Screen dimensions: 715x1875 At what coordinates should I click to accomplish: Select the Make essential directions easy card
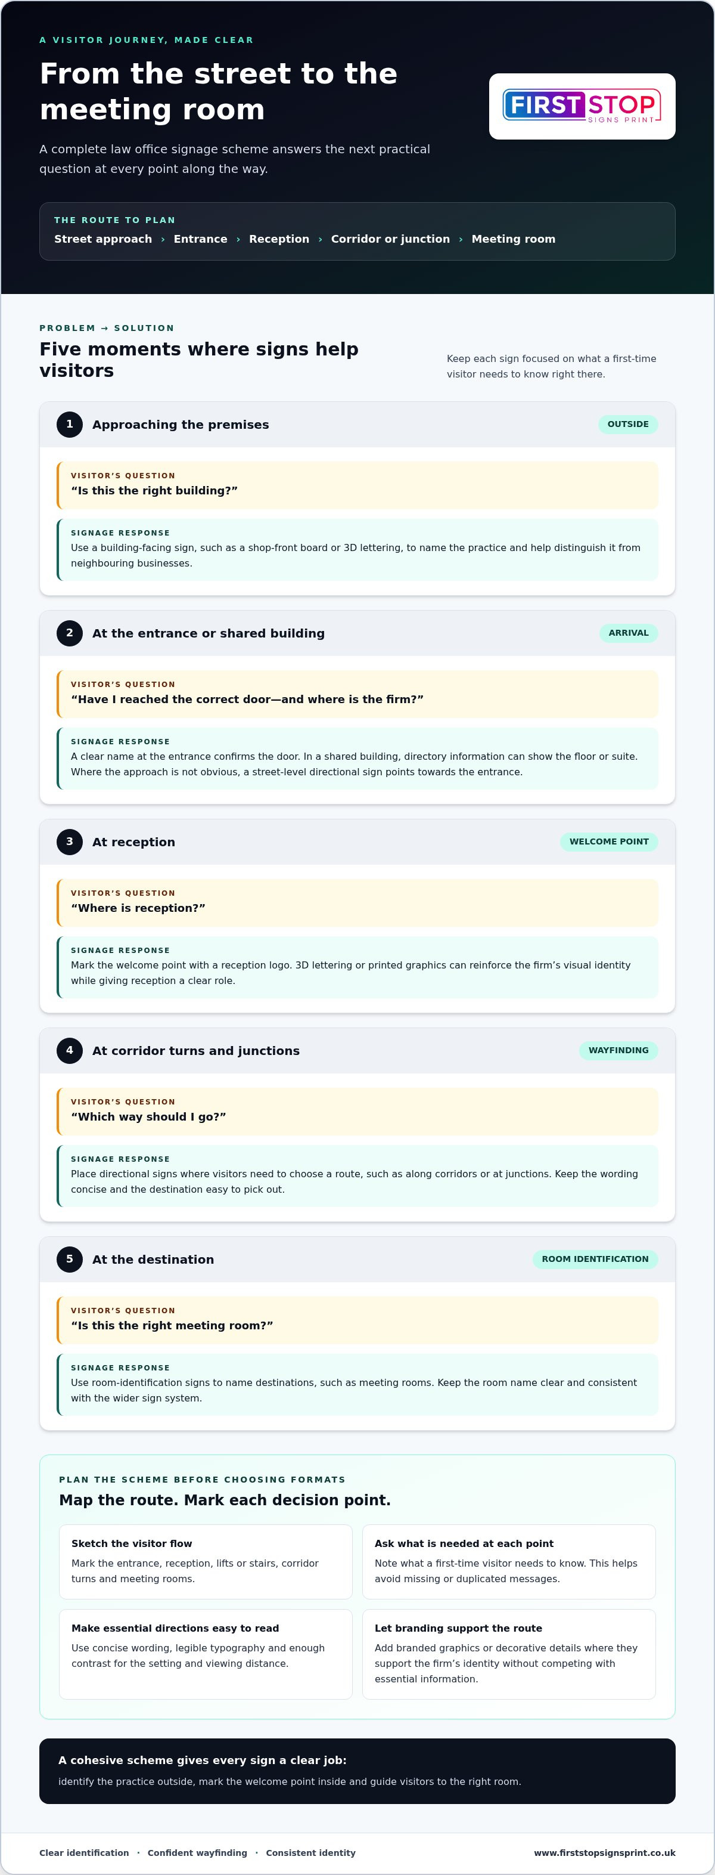pyautogui.click(x=206, y=1654)
